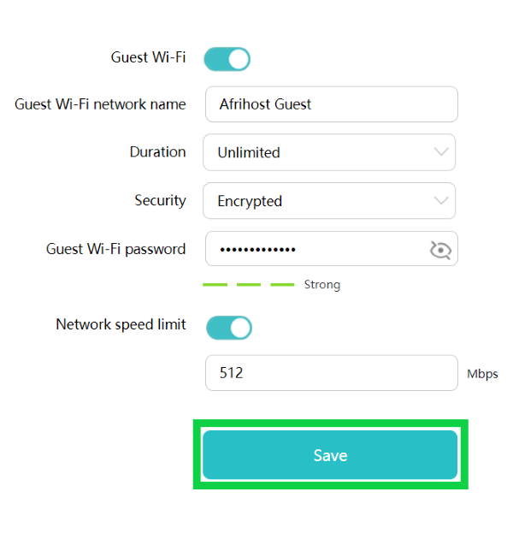Image resolution: width=513 pixels, height=545 pixels.
Task: Open the Duration dropdown showing Unlimited
Action: [329, 152]
